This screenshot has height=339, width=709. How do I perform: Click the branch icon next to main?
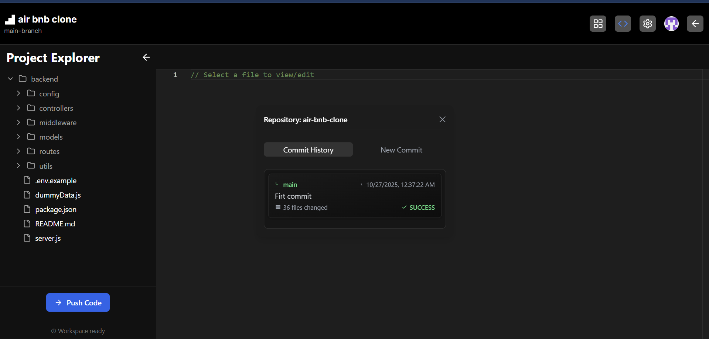tap(277, 184)
